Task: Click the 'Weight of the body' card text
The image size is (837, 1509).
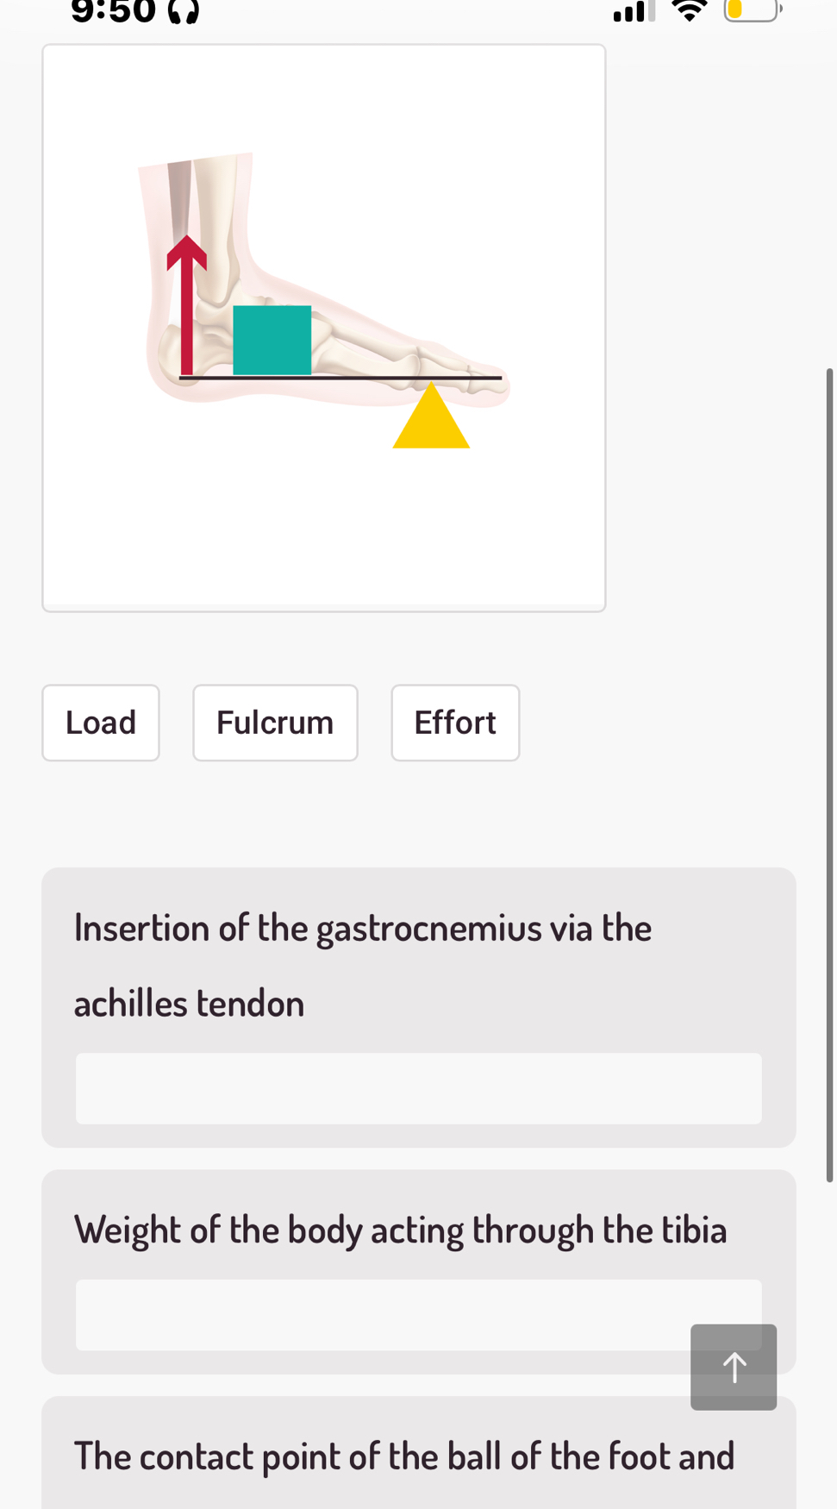Action: (x=401, y=1229)
